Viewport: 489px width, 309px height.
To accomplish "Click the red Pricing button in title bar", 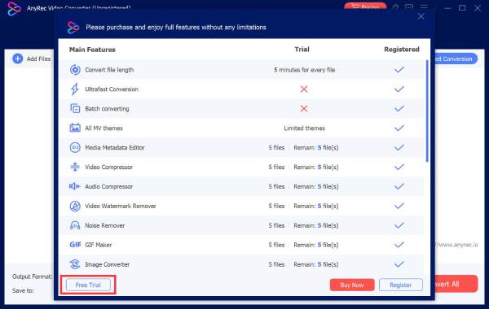I will (365, 7).
